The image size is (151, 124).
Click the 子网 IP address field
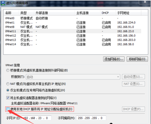37,118
